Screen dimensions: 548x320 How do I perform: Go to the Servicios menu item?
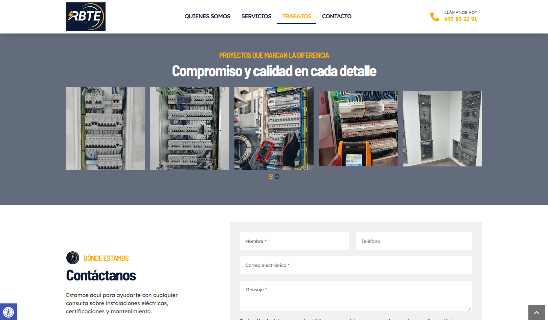256,16
